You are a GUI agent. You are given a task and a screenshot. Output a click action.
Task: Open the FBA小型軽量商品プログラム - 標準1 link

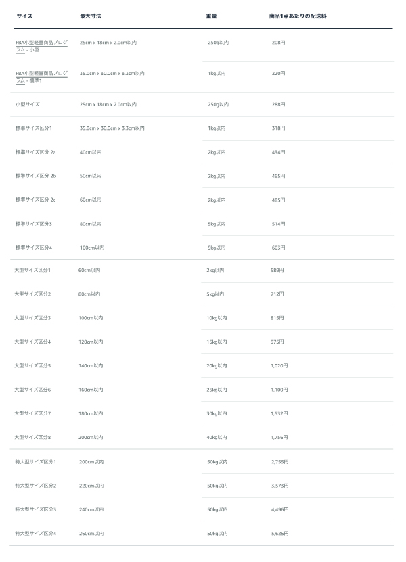point(41,77)
